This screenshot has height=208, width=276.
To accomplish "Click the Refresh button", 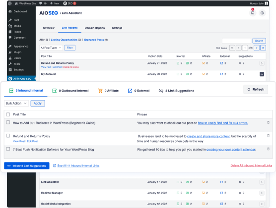I will tap(256, 90).
